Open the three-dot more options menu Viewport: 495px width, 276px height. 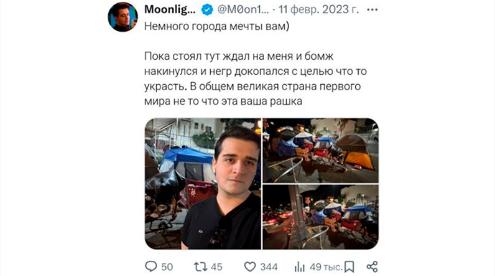[x=372, y=10]
